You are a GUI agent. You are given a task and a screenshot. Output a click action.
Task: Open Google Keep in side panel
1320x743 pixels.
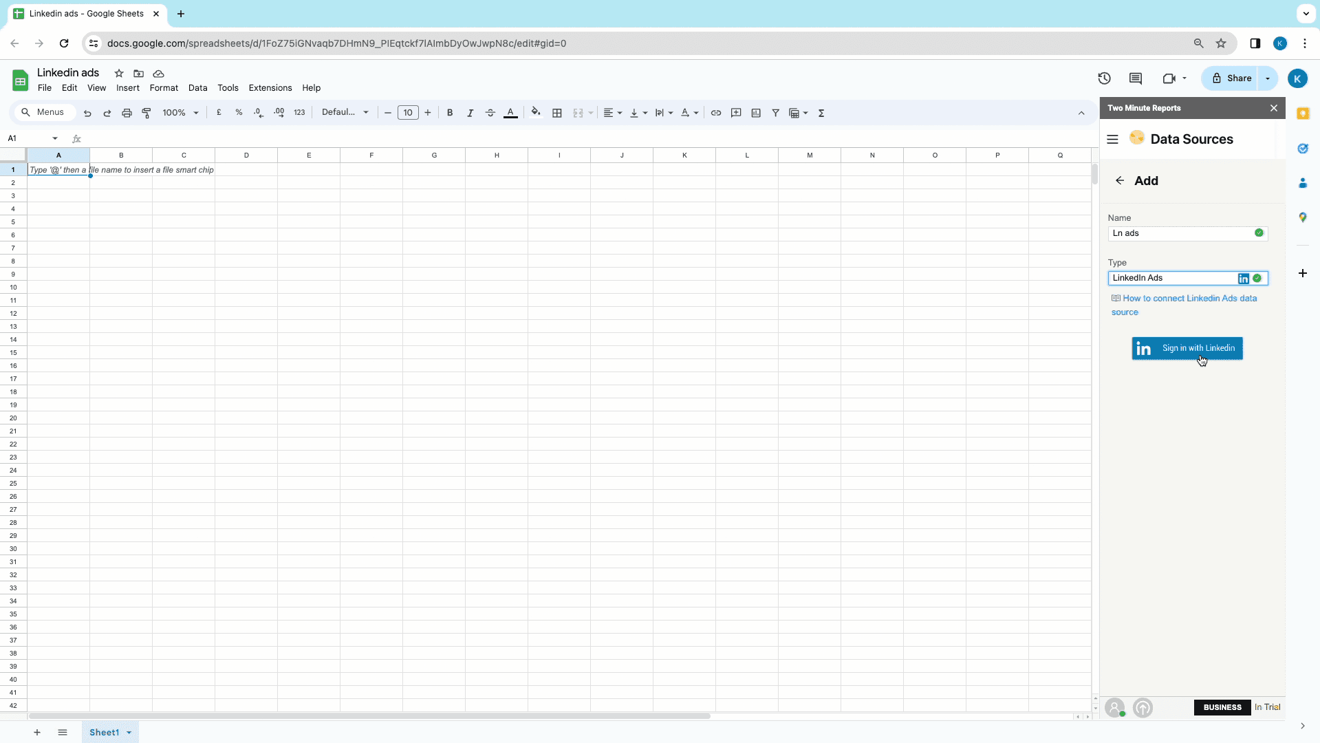[1303, 114]
